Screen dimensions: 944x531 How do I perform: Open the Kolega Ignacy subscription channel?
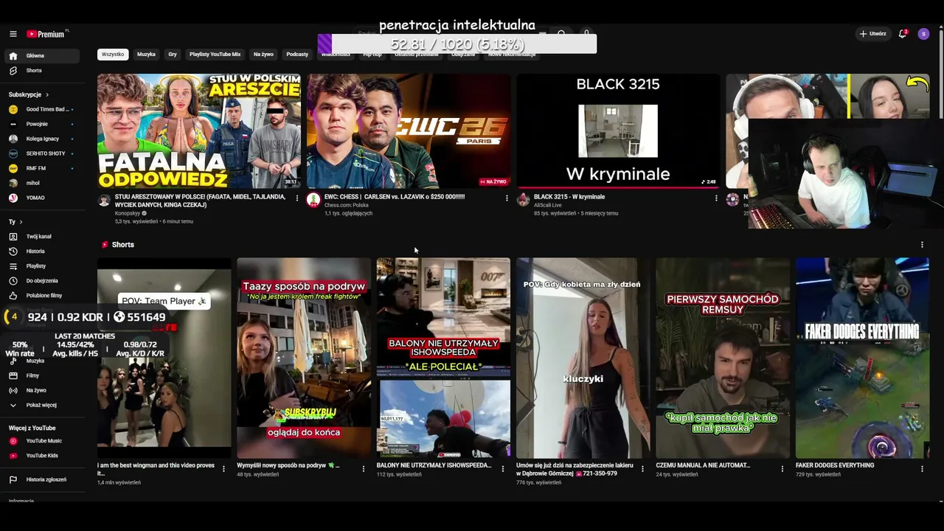41,139
